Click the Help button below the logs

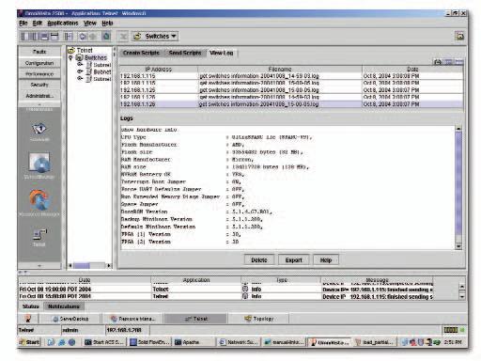pos(326,260)
